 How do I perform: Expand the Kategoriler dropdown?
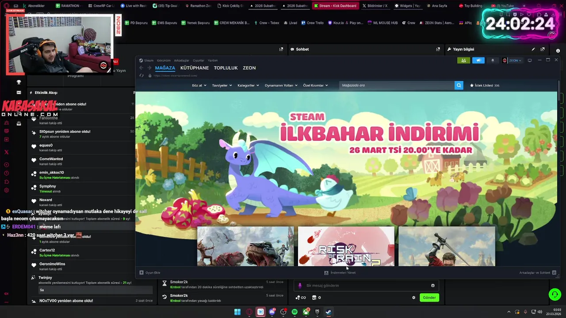click(248, 85)
